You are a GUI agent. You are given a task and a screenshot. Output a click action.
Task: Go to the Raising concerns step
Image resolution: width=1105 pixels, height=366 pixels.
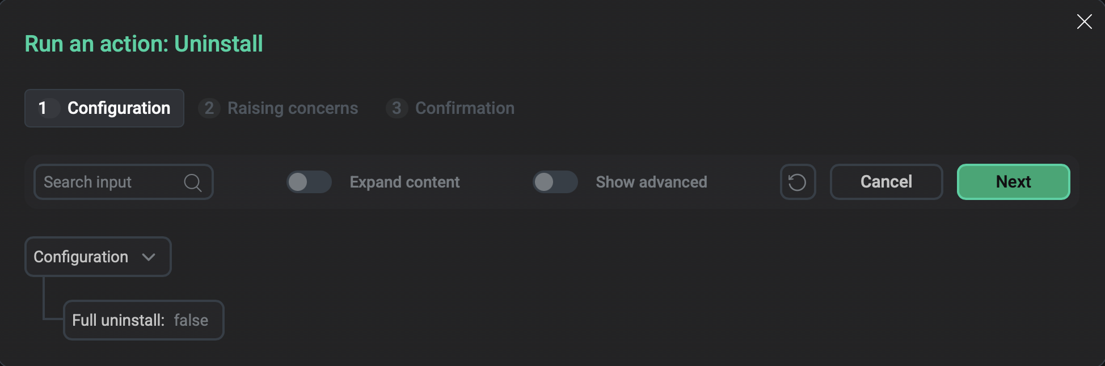pos(292,108)
